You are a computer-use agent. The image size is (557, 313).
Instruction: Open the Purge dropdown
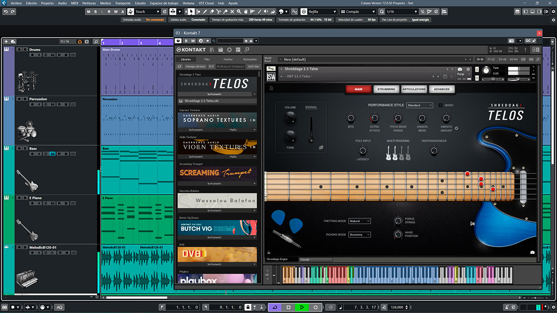pyautogui.click(x=464, y=74)
